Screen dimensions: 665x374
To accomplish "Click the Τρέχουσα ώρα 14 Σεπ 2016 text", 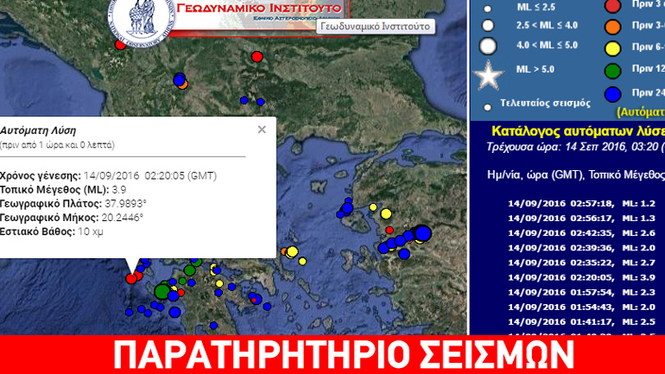I will [x=575, y=147].
